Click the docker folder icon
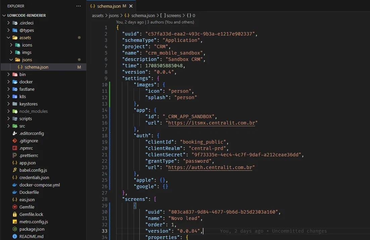This screenshot has height=240, width=370. (15, 82)
